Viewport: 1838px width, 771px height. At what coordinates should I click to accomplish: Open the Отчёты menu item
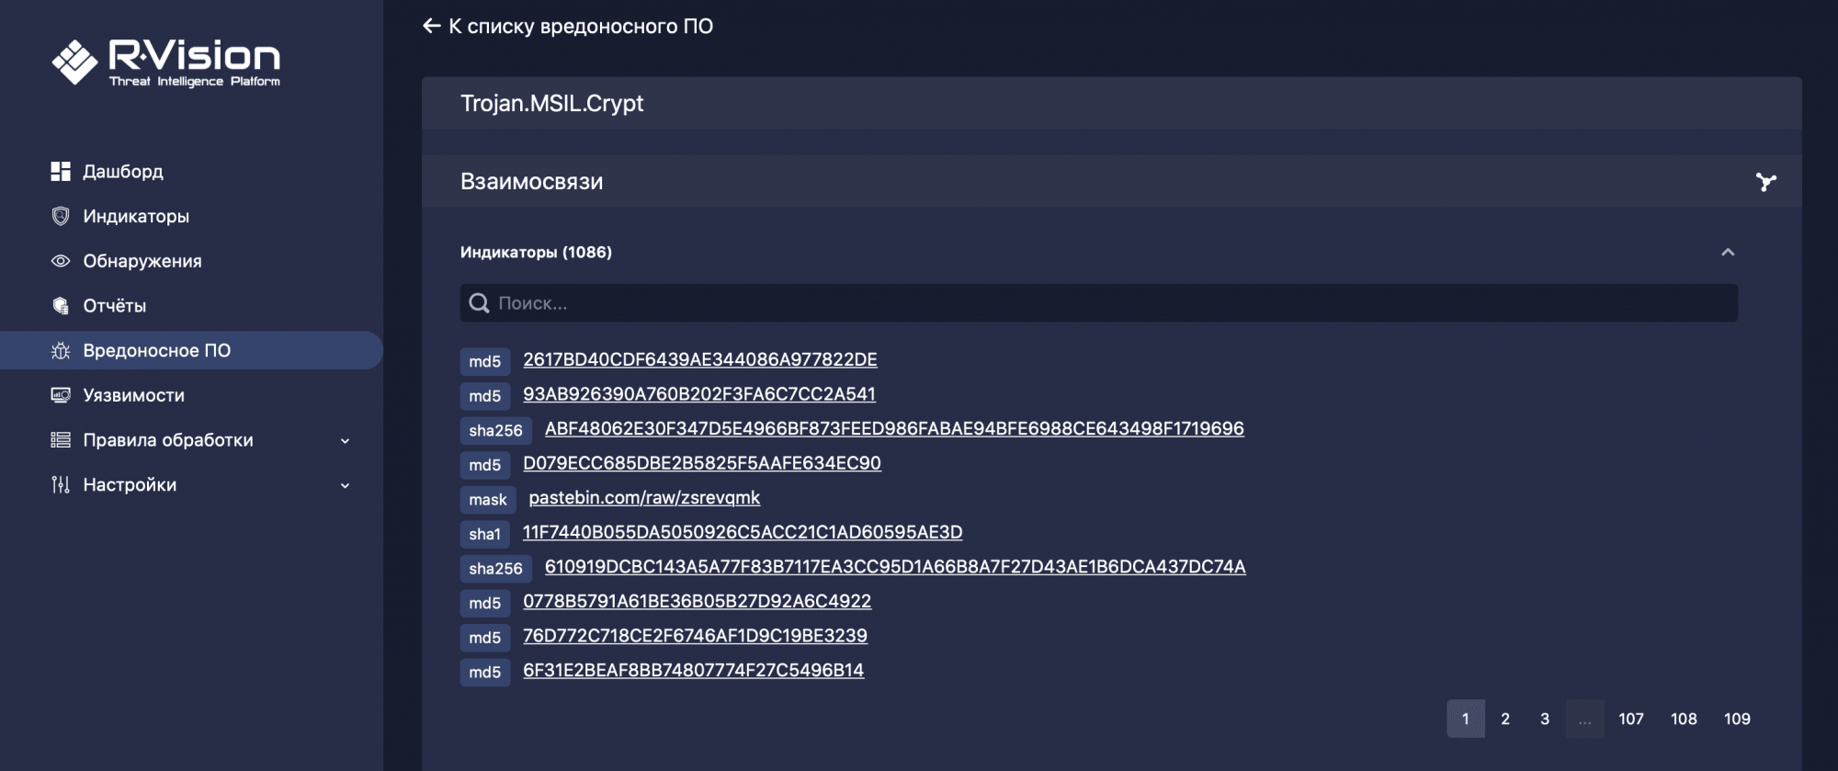pyautogui.click(x=114, y=306)
